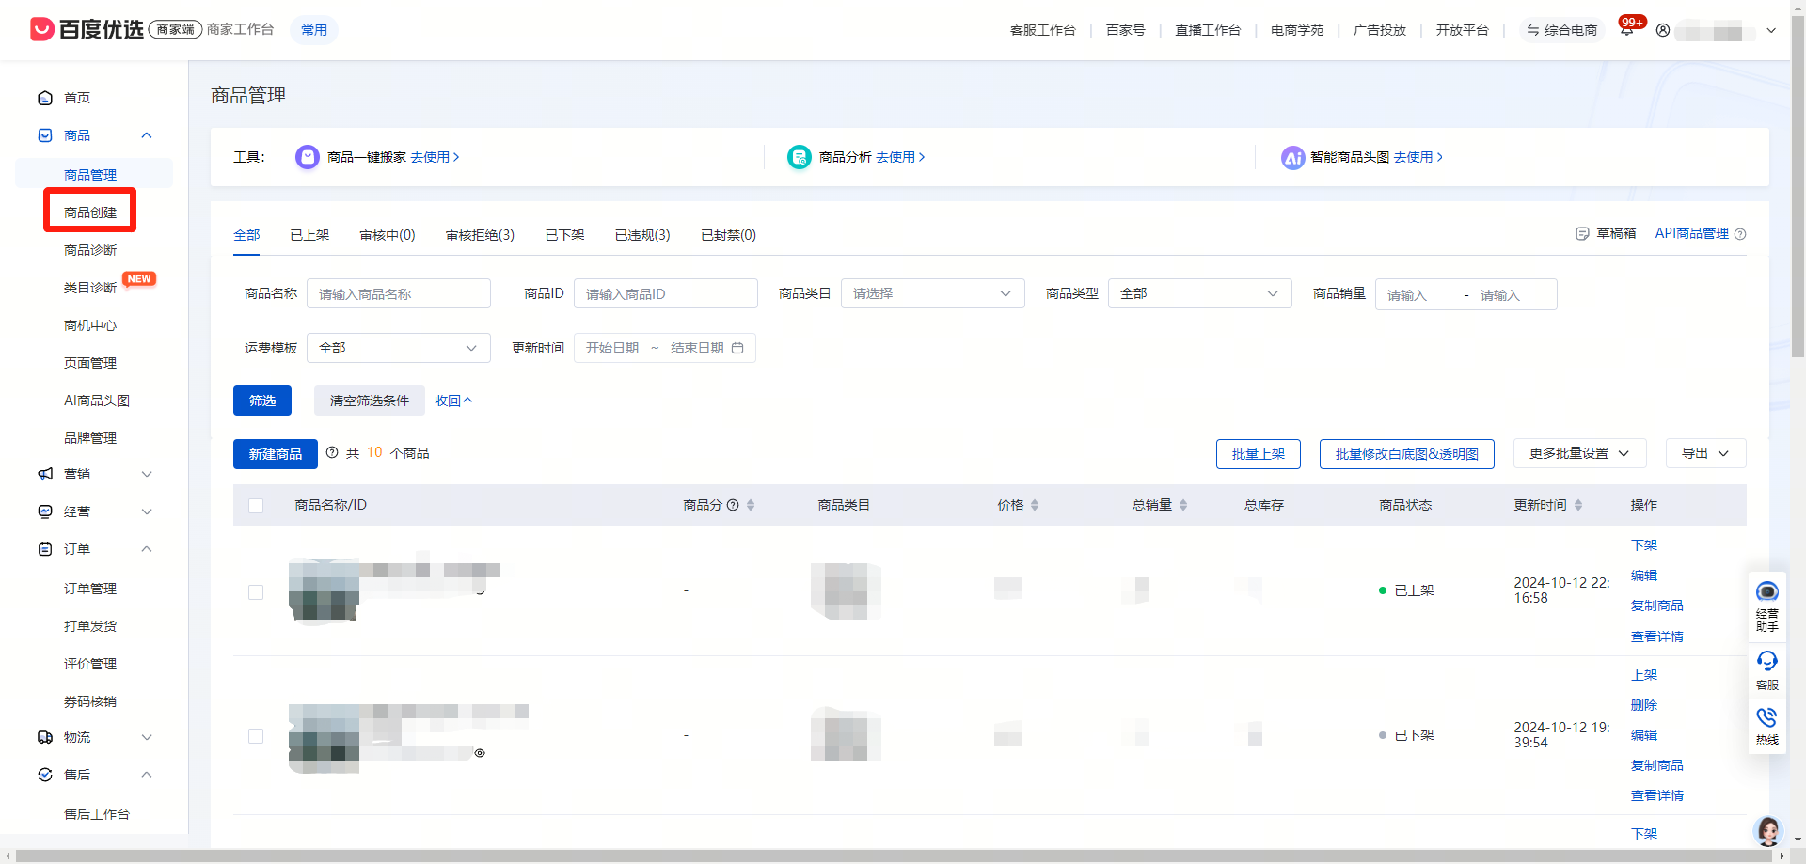Click eye icon in second product row
The image size is (1806, 864).
(x=480, y=753)
